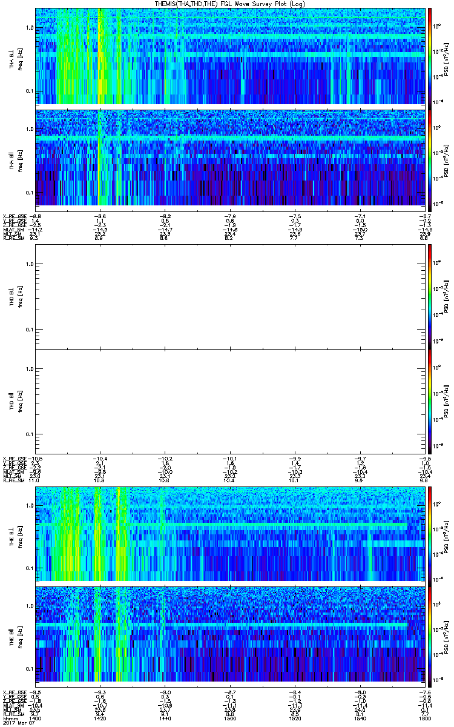Click the 'THD B∥ freq [Hz]' y-axis label
This screenshot has height=727, width=454.
[x=15, y=402]
